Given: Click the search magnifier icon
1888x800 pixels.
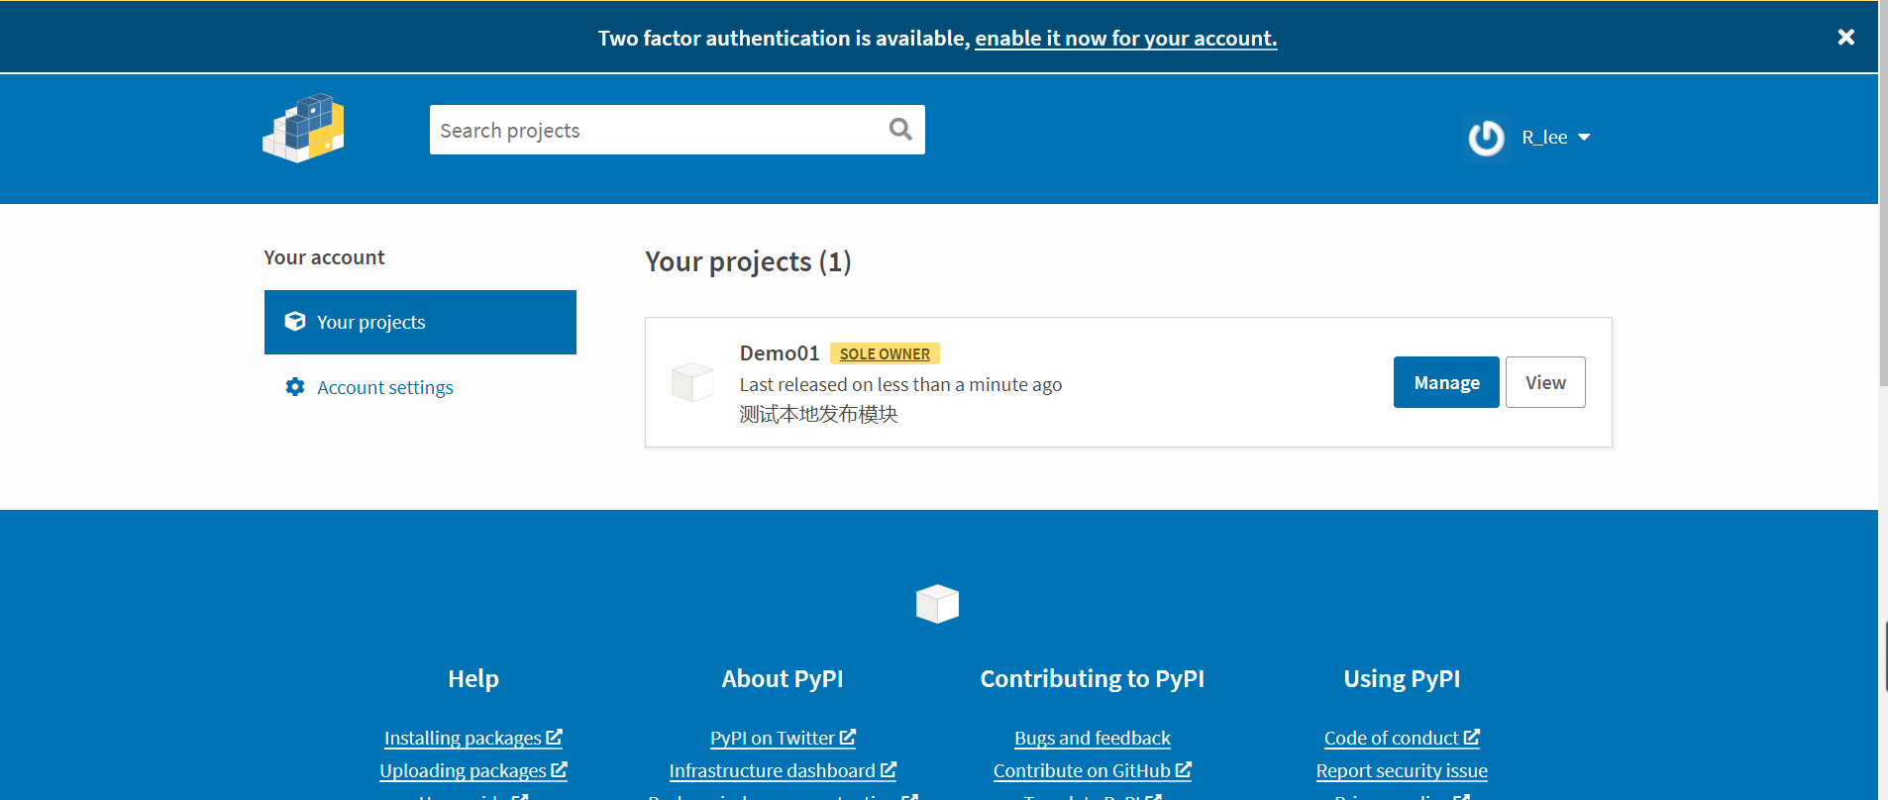Looking at the screenshot, I should click(900, 130).
